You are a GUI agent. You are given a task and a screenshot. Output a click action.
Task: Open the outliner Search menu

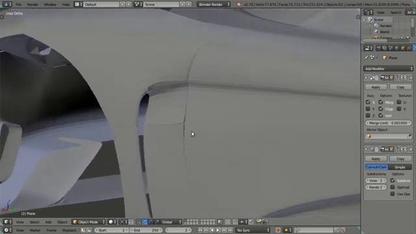pos(396,12)
